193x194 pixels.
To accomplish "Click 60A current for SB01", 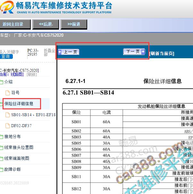I will click(106, 122).
